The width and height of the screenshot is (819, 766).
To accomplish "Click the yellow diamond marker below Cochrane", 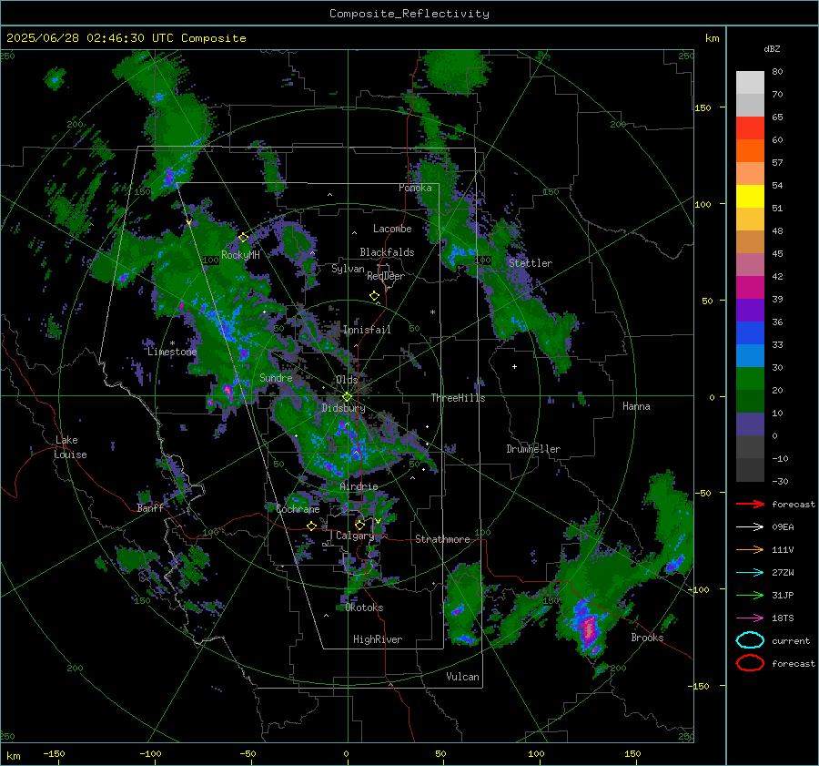I will click(312, 526).
